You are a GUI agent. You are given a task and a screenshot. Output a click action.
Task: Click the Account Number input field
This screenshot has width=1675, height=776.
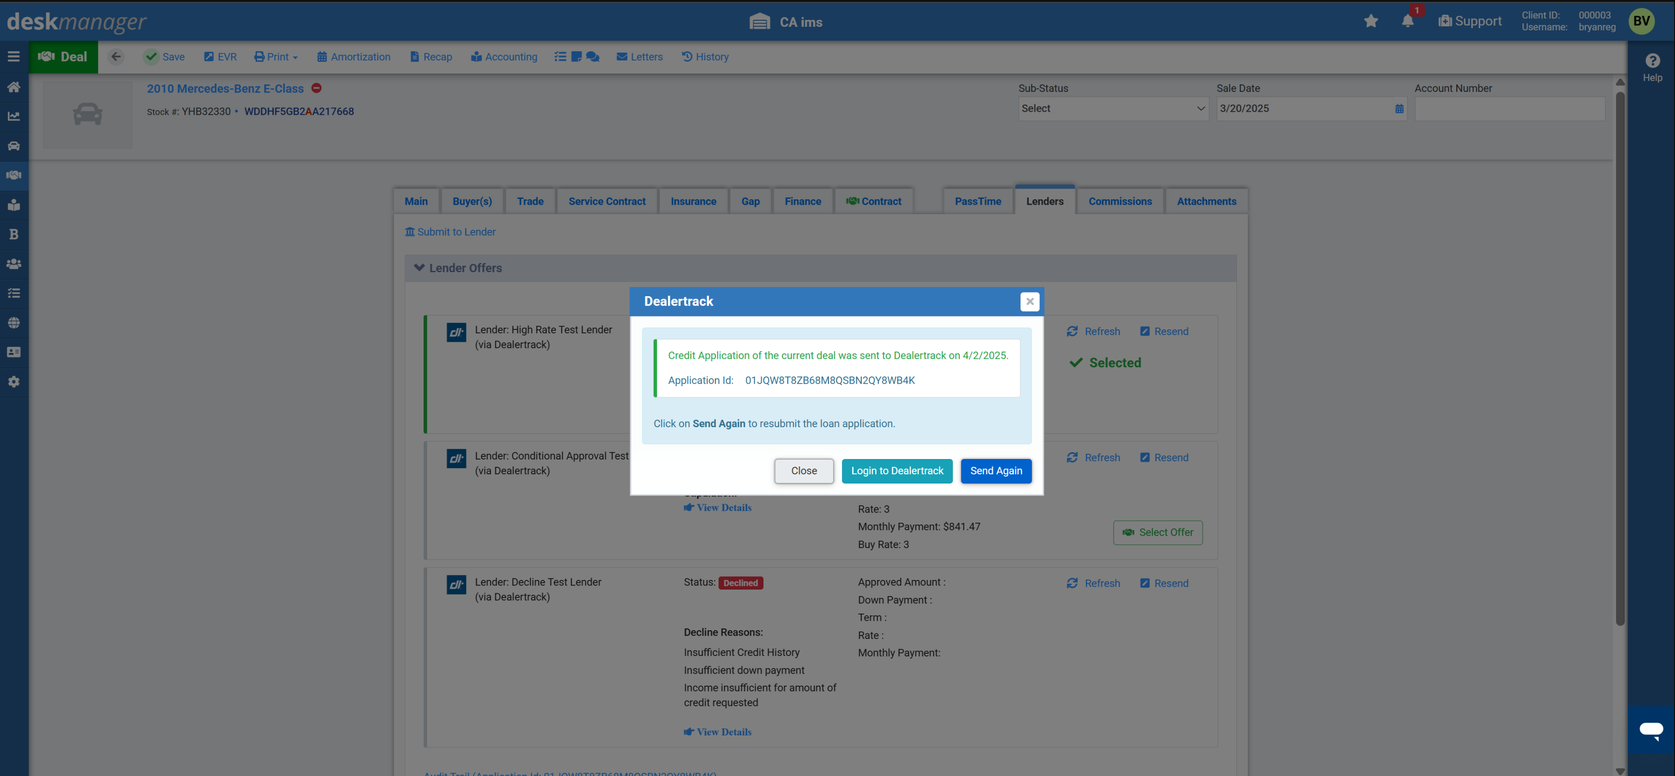1509,108
